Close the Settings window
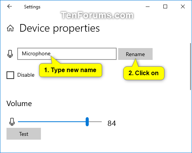This screenshot has height=153, width=192. 183,6
